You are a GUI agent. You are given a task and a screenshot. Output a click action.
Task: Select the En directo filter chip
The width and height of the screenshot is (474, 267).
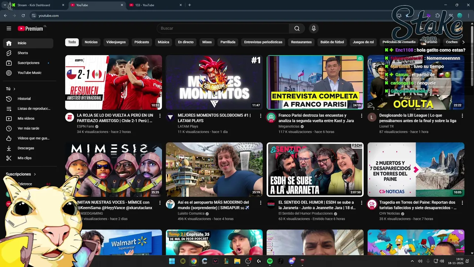click(x=186, y=42)
